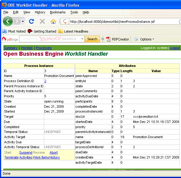Reload the page with the refresh icon

tap(31, 21)
